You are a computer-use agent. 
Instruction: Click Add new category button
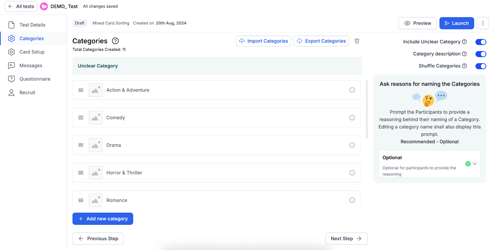click(x=103, y=219)
